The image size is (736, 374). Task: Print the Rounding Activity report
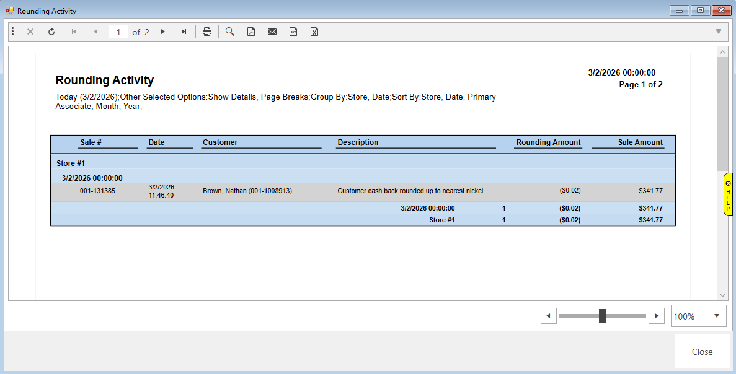pyautogui.click(x=207, y=32)
